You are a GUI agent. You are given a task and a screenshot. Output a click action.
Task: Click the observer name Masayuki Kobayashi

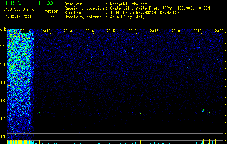click(x=130, y=4)
